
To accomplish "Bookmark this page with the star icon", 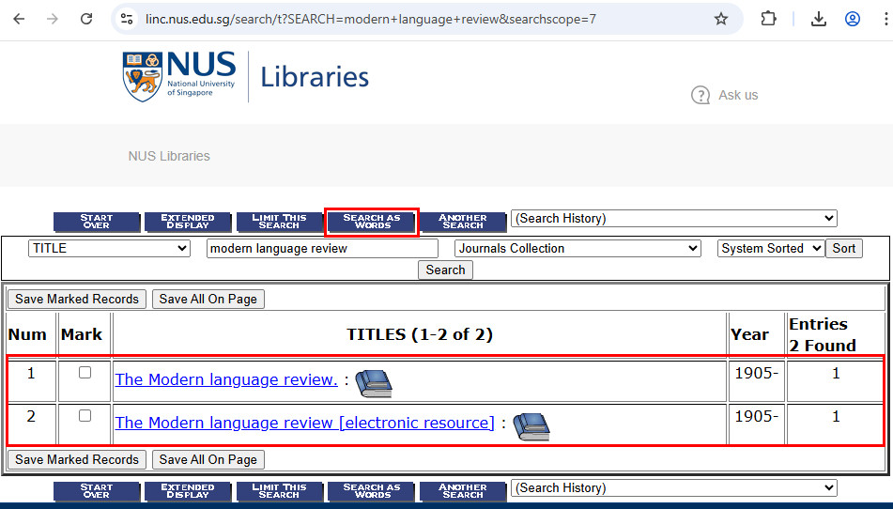I will (x=721, y=19).
